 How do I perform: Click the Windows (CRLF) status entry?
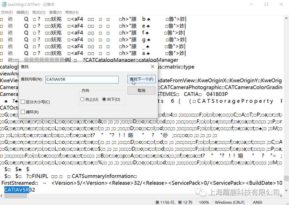tap(230, 202)
